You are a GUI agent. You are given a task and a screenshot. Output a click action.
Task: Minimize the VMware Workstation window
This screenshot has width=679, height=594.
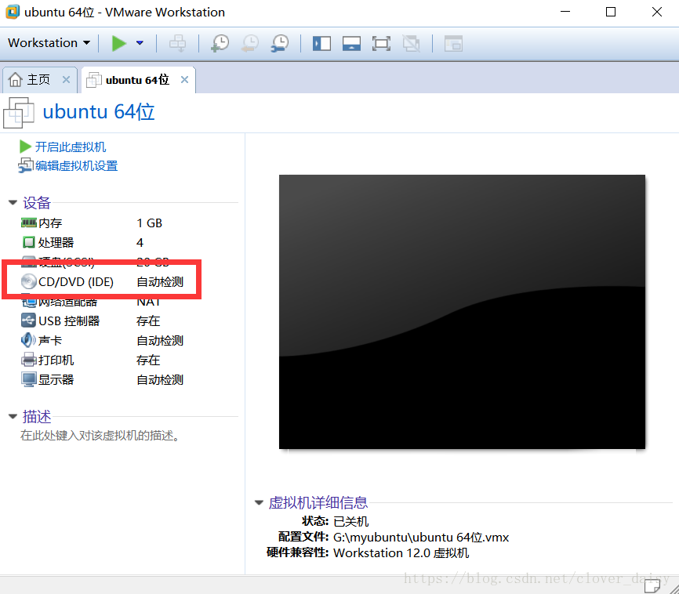[565, 12]
